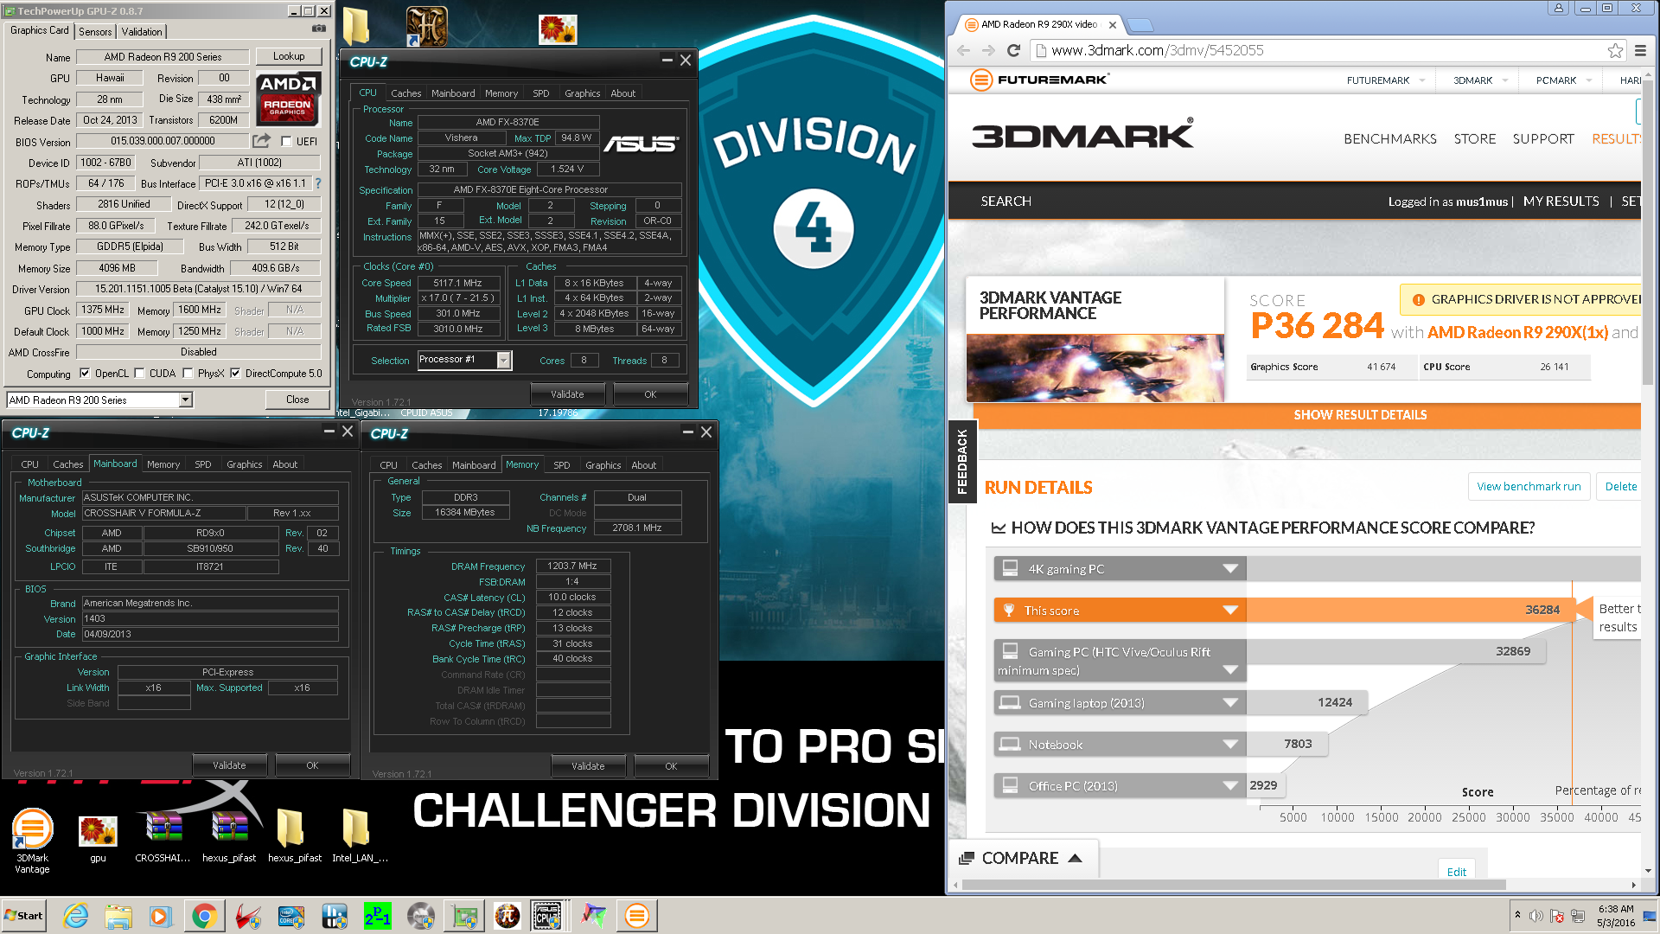Open the 3DMark Vantage taskbar icon
The height and width of the screenshot is (934, 1660).
click(x=637, y=916)
